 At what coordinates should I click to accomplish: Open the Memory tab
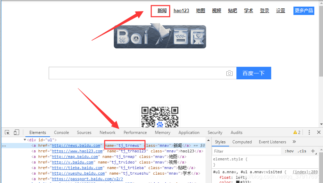[x=162, y=133]
